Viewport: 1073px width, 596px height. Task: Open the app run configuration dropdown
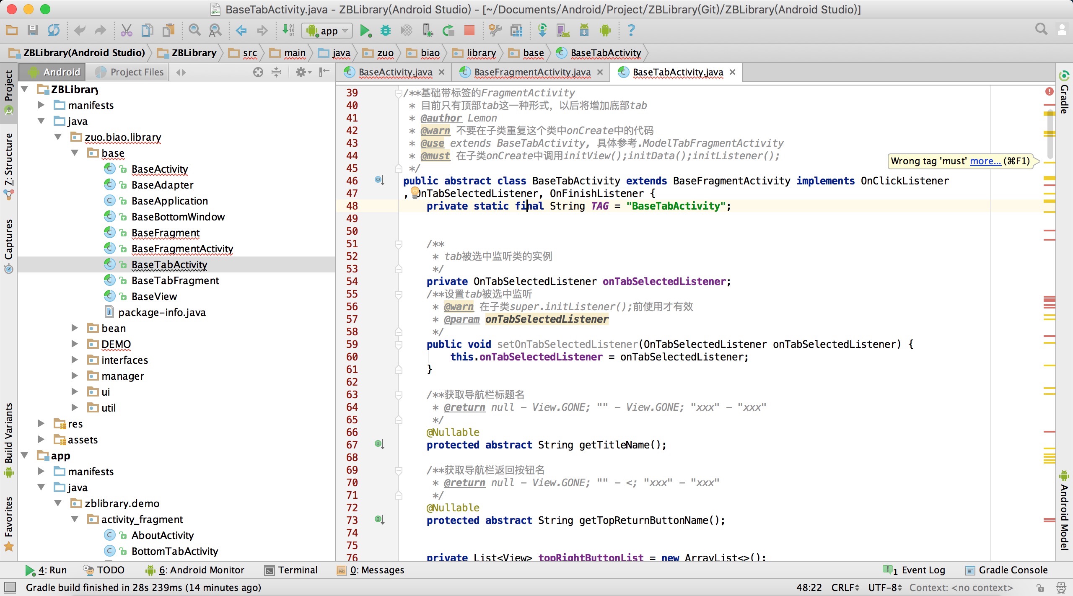[x=327, y=31]
